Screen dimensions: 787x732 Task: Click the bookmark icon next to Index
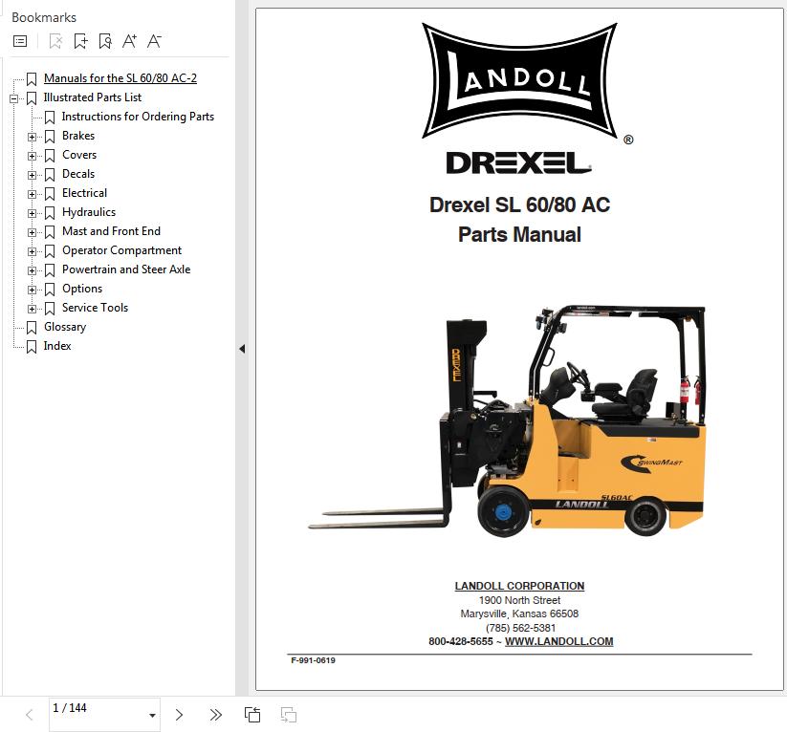[x=32, y=347]
